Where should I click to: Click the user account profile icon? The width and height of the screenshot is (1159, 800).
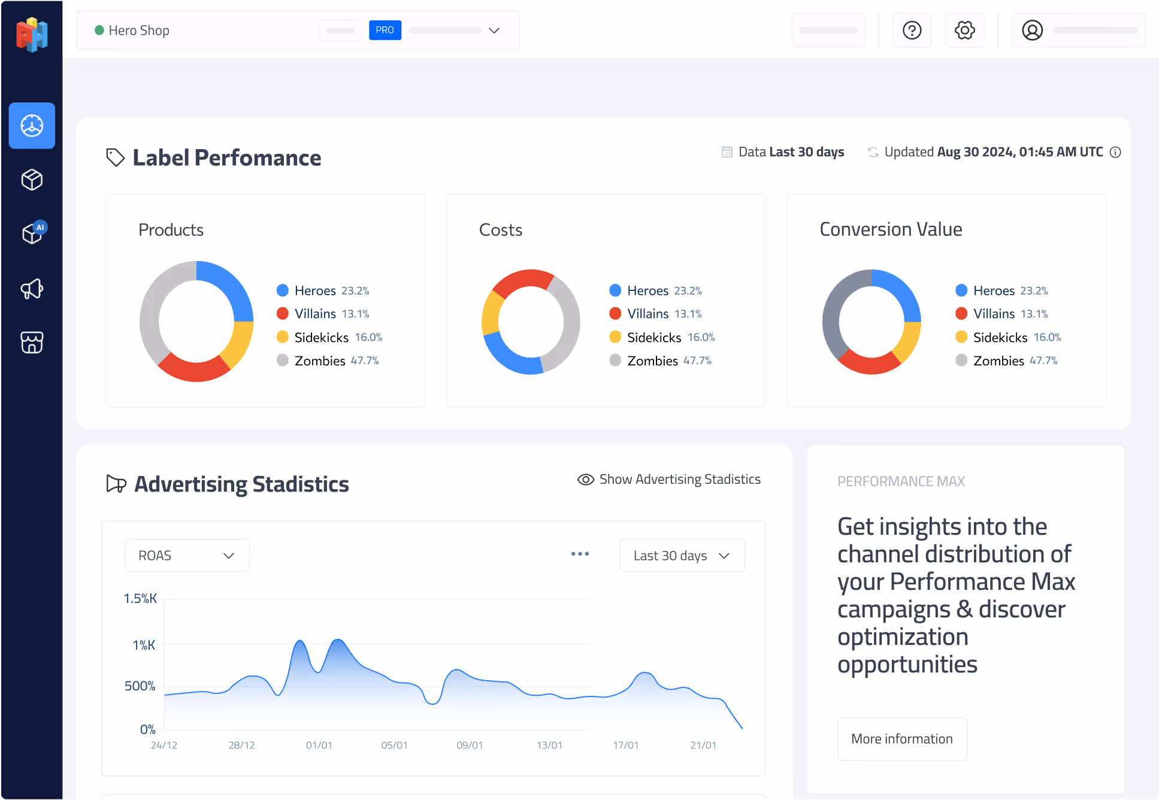[x=1032, y=30]
